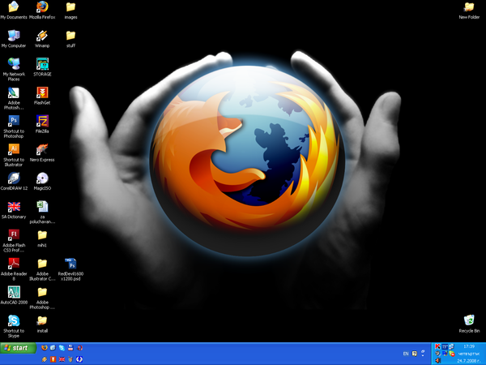
Task: Click the tray icon with the red no-entry badge
Action: coord(452,354)
